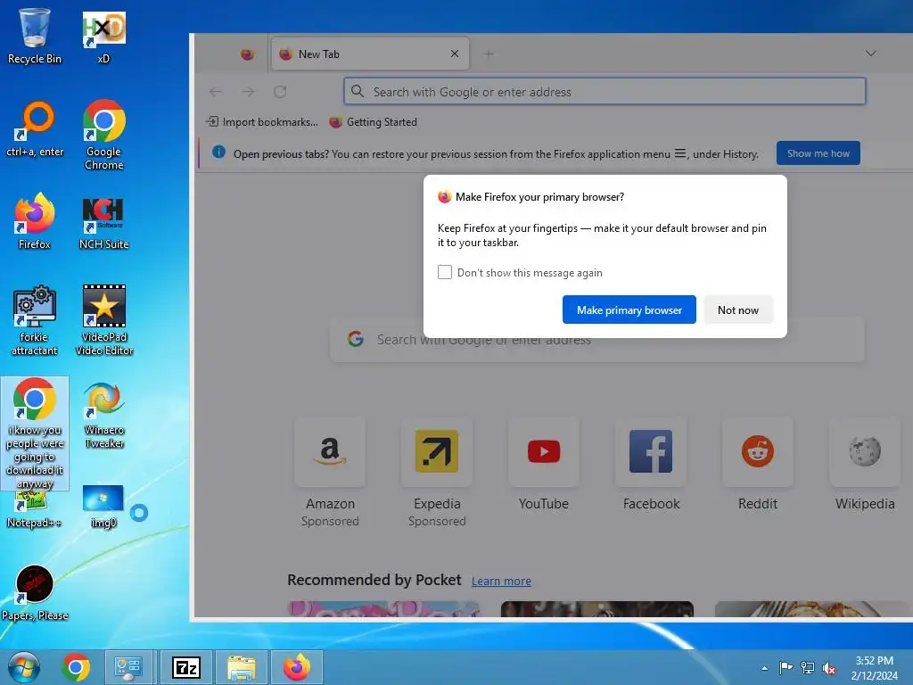
Task: Select the Google Chrome desktop shortcut
Action: [x=103, y=136]
